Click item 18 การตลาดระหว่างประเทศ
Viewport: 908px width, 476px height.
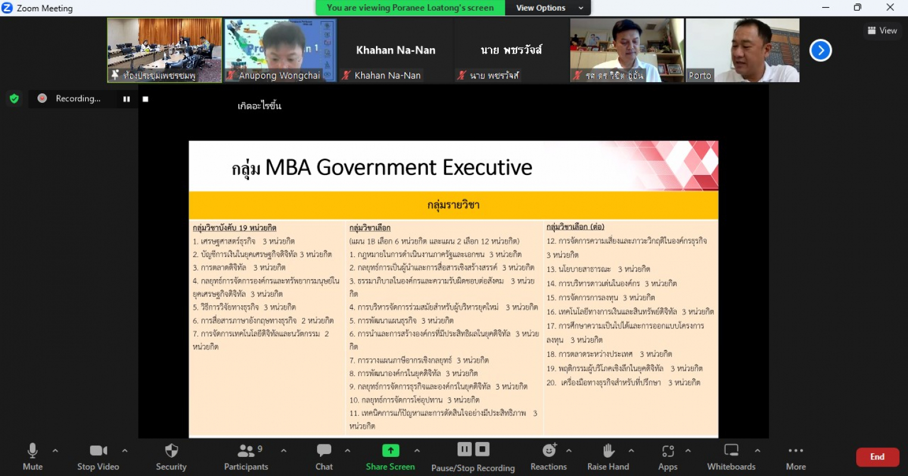pos(610,354)
